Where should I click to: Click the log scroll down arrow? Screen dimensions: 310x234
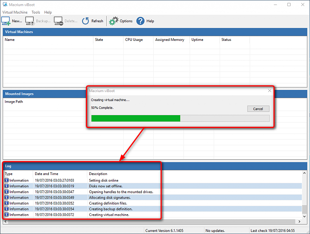pyautogui.click(x=304, y=216)
